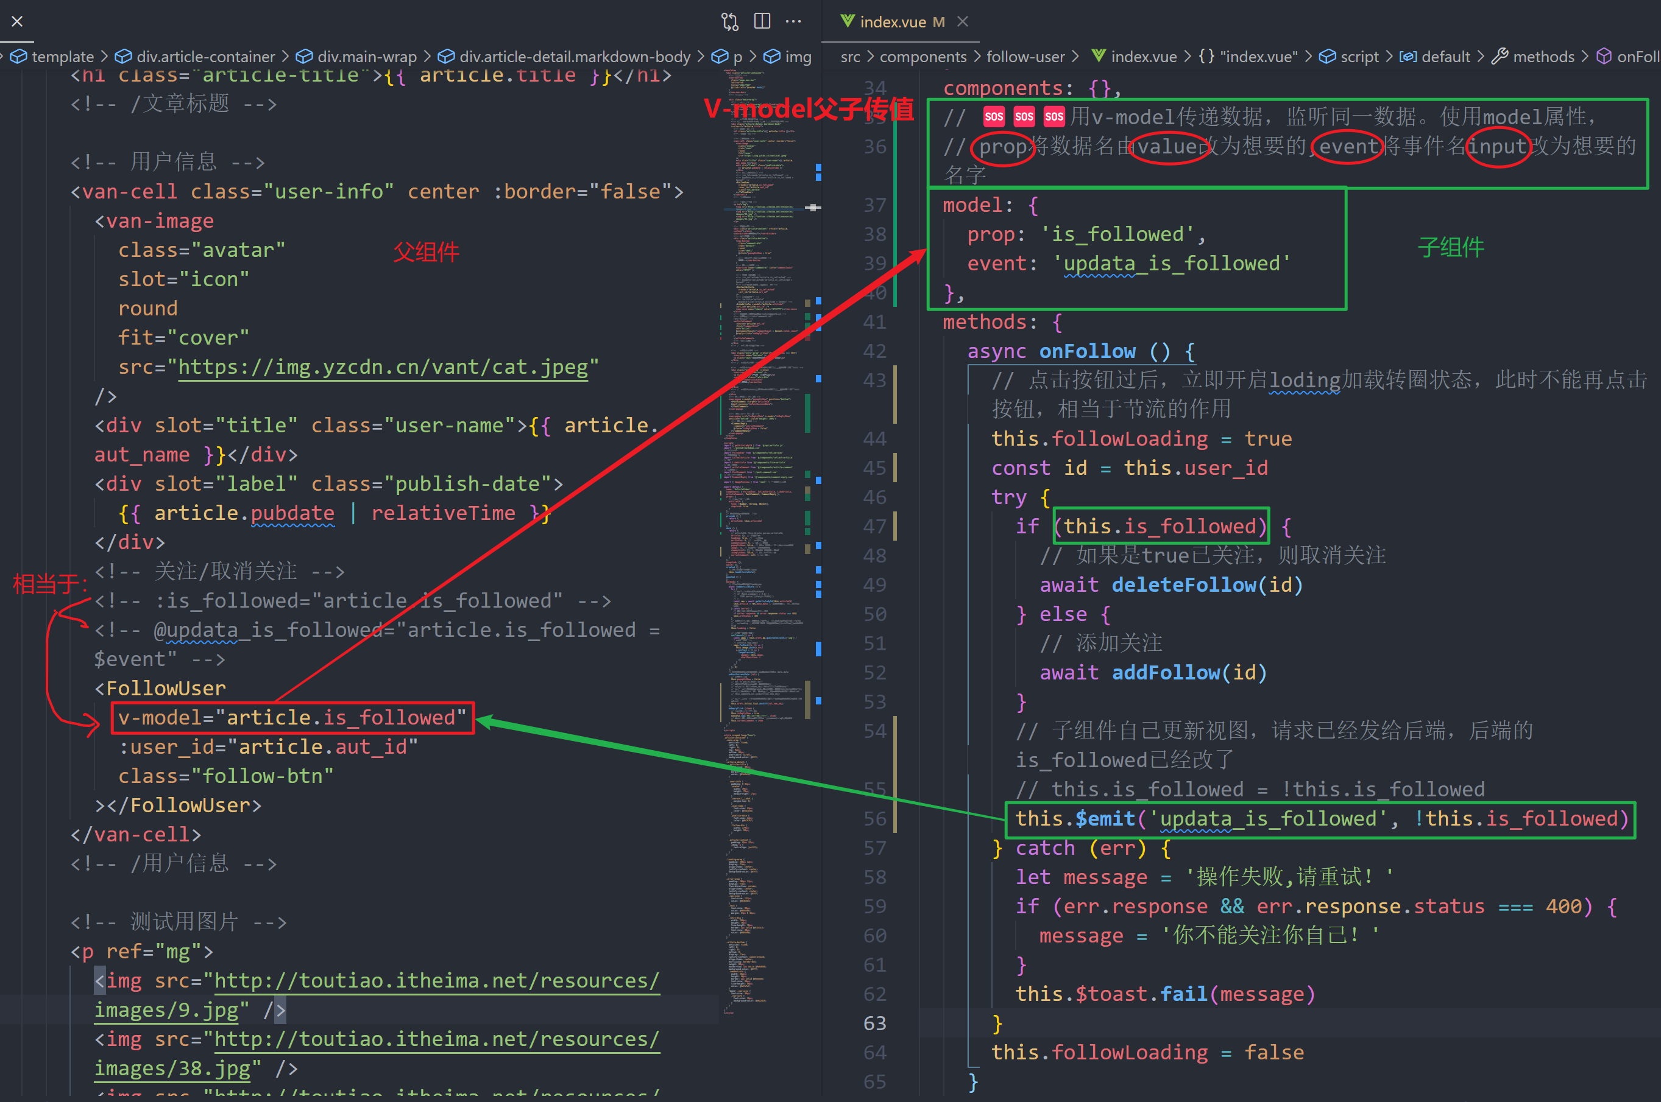Click the Vue logo icon on index.vue tab

point(848,21)
